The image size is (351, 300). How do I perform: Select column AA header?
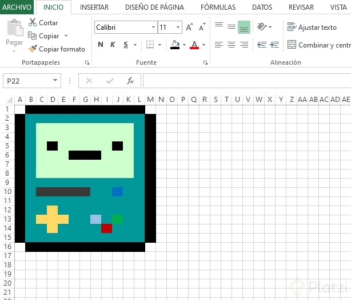click(x=302, y=99)
